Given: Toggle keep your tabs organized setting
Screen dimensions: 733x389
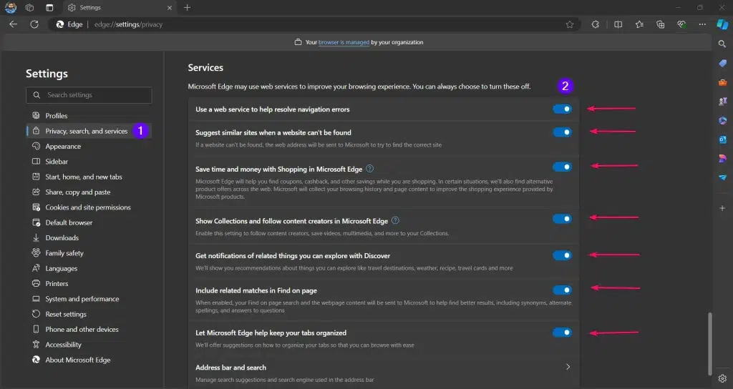Looking at the screenshot, I should click(562, 333).
